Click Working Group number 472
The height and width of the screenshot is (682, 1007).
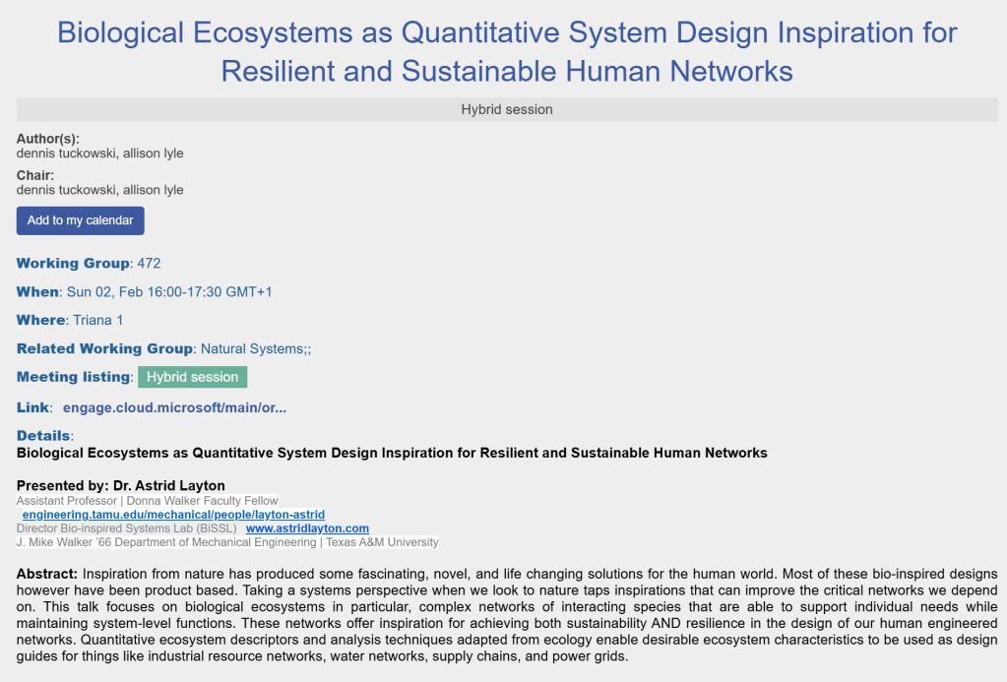point(149,263)
